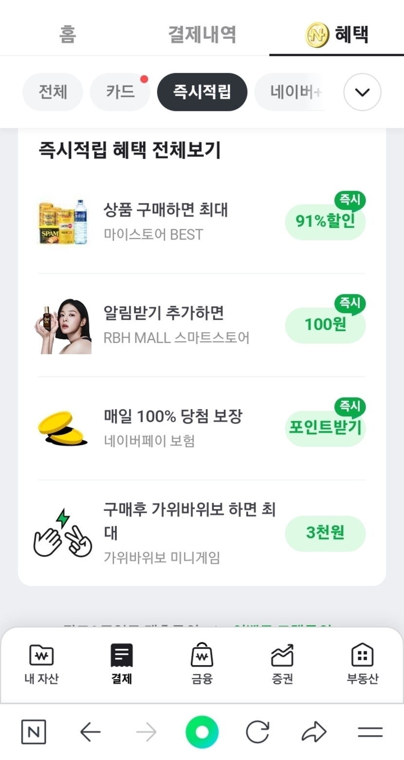Tap the Naver N home icon

pos(34,732)
